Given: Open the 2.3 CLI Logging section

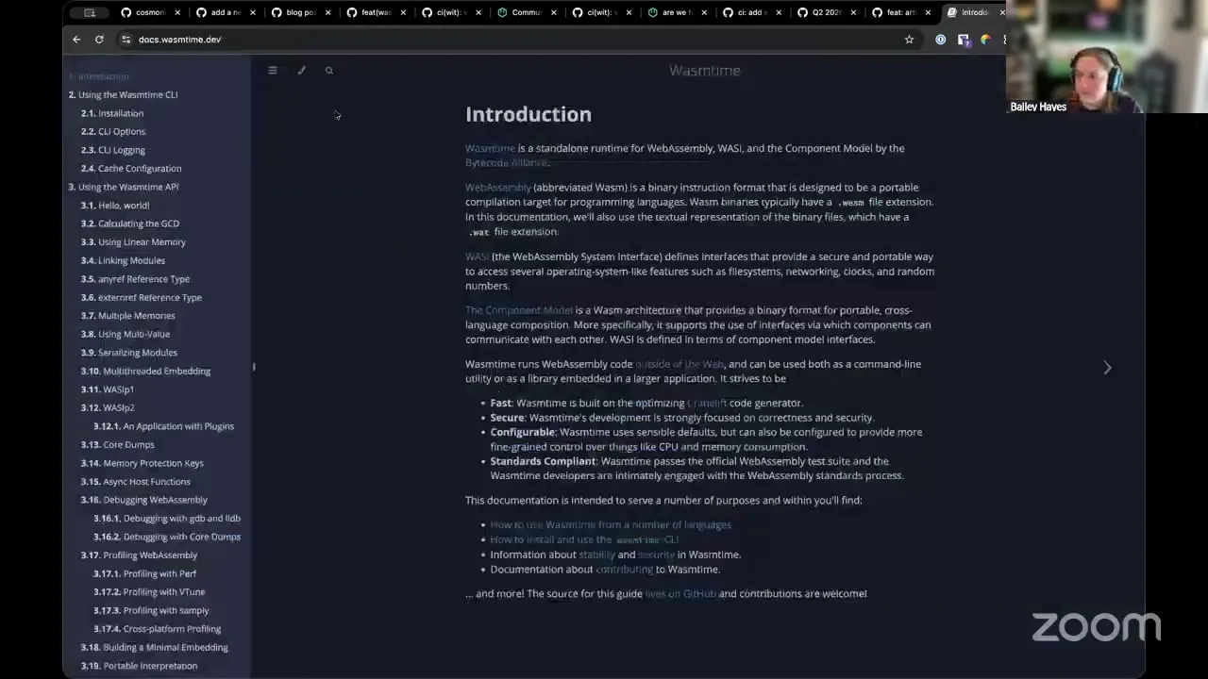Looking at the screenshot, I should coord(113,150).
